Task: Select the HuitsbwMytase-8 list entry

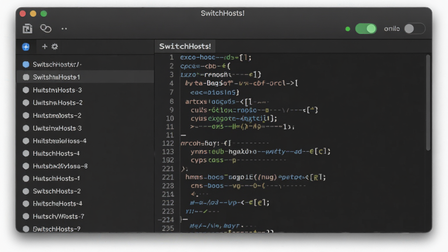Action: [x=86, y=166]
